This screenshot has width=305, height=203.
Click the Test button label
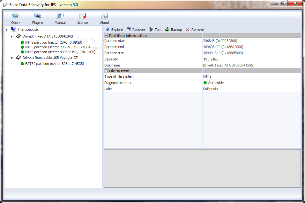158,30
